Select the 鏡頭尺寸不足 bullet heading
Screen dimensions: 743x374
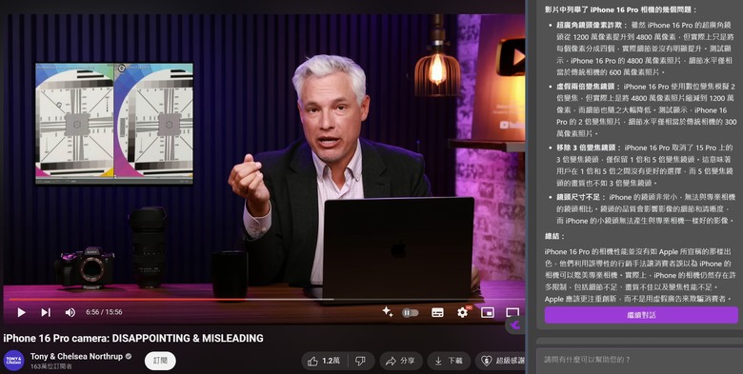(x=580, y=197)
